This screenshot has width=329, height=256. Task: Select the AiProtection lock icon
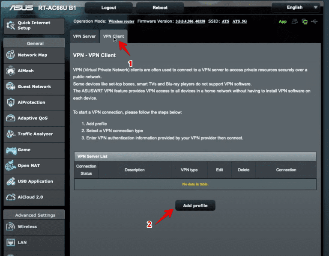pos(11,103)
